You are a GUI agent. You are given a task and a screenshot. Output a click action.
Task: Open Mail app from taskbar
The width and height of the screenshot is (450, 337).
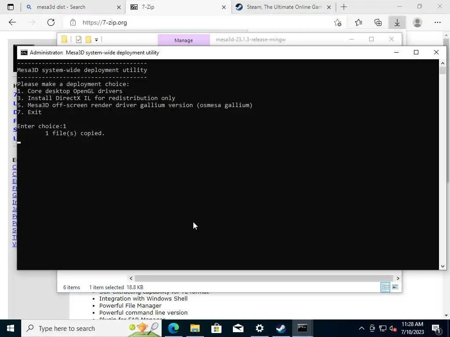[x=238, y=328]
